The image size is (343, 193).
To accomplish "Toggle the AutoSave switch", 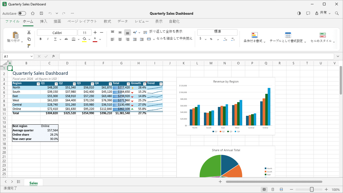I will click(22, 13).
